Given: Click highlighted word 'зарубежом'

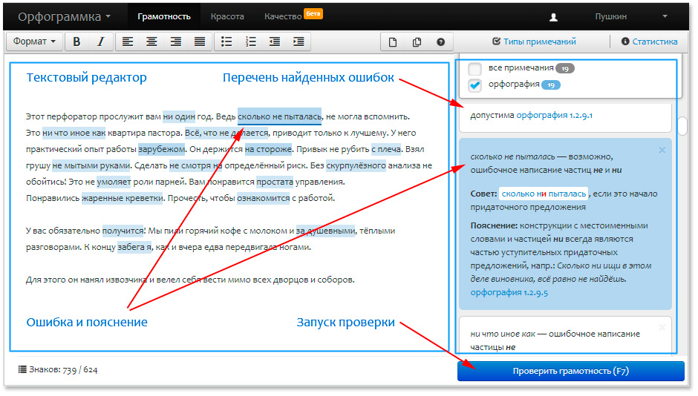Looking at the screenshot, I should tap(162, 149).
